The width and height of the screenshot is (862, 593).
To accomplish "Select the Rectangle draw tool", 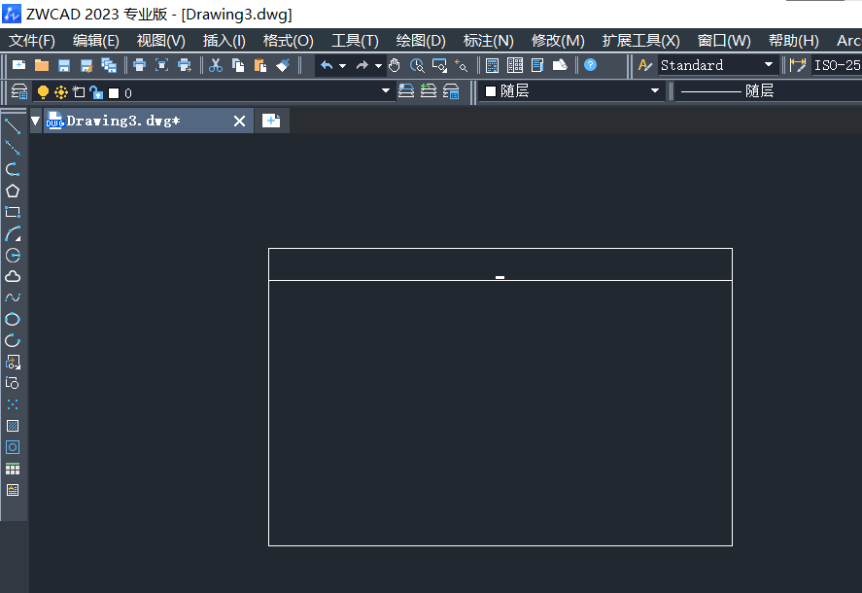I will 13,212.
